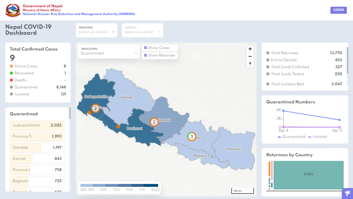Uncheck the Show Cases checkbox
This screenshot has width=353, height=199.
(145, 48)
